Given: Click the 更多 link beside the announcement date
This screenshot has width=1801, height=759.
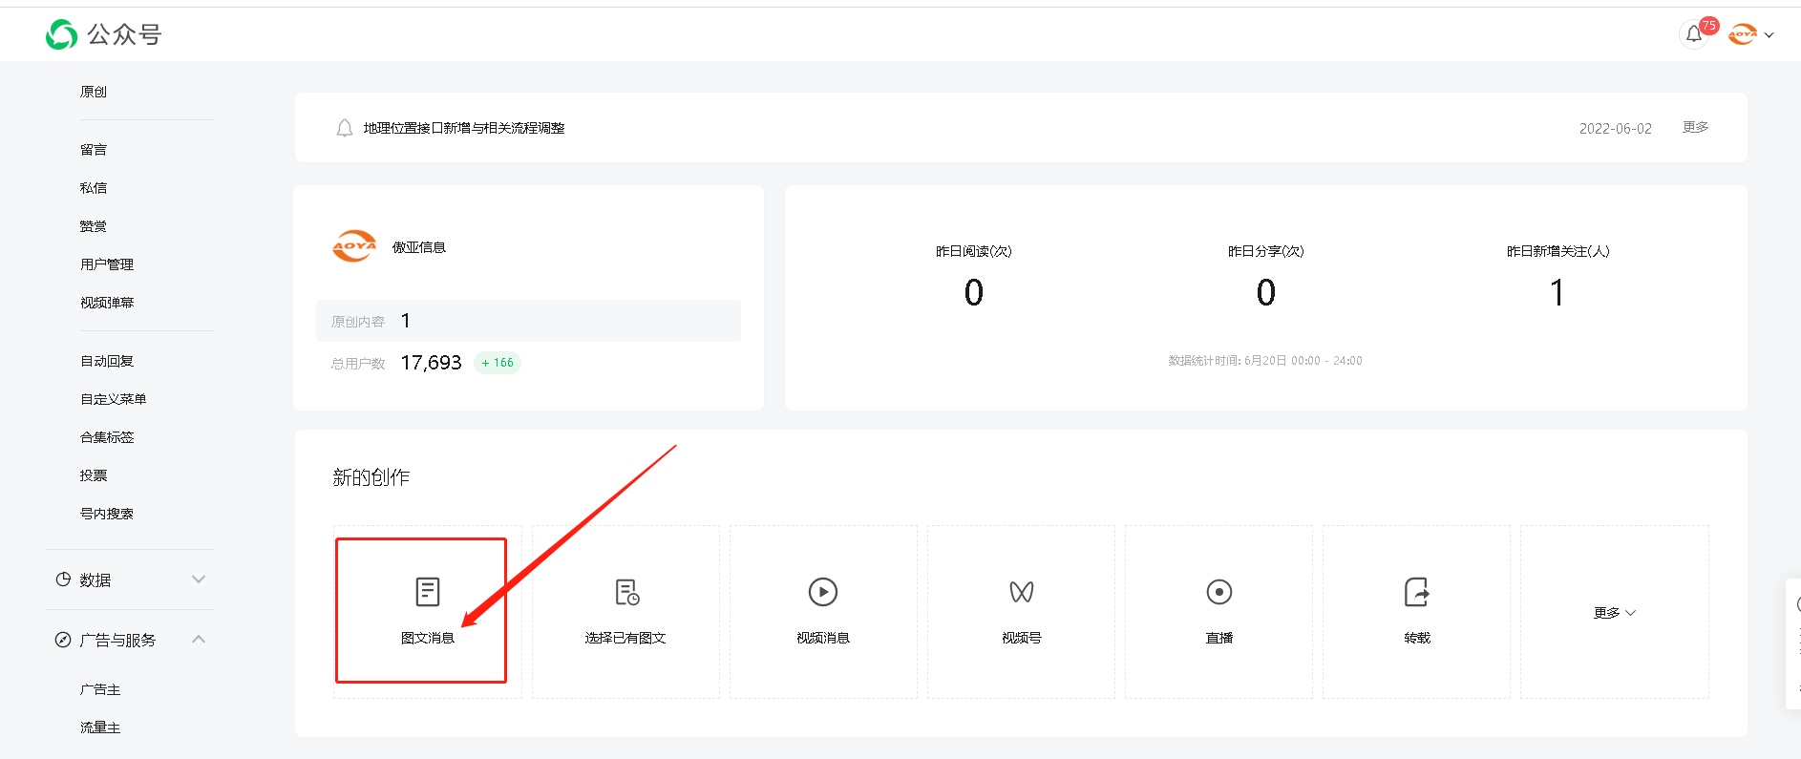Looking at the screenshot, I should coord(1695,127).
